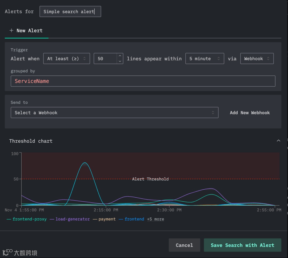This screenshot has width=288, height=258.
Task: Click the 2:15:00 PM axis marker
Action: pos(106,210)
